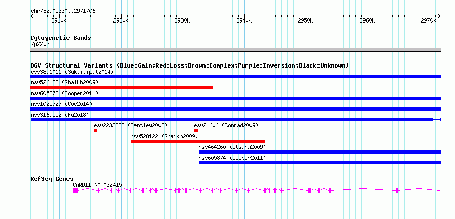Image resolution: width=455 pixels, height=219 pixels.
Task: Click the 7p22.2 band label
Action: [x=40, y=44]
